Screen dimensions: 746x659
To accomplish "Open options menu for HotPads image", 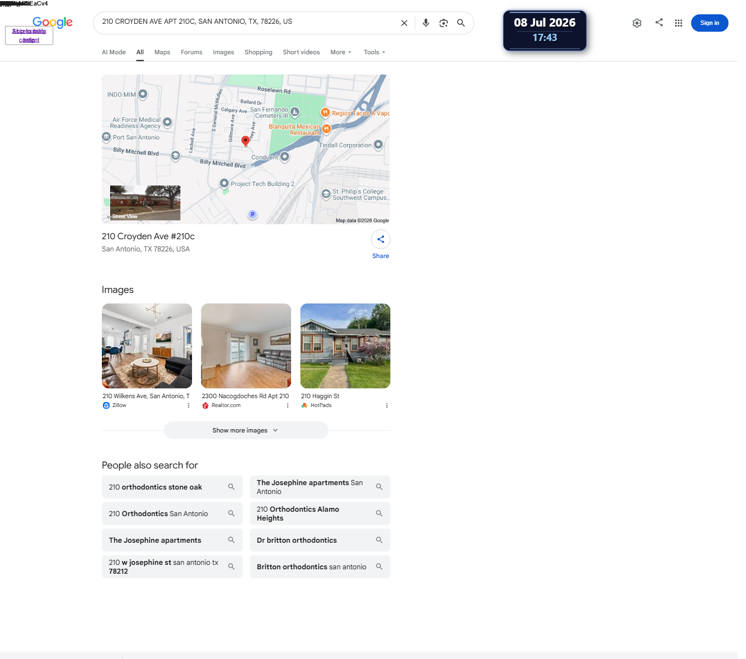I will [387, 405].
